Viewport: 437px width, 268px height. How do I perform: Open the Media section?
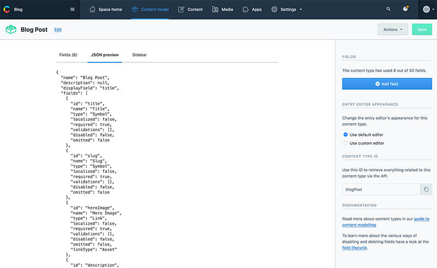coord(222,9)
